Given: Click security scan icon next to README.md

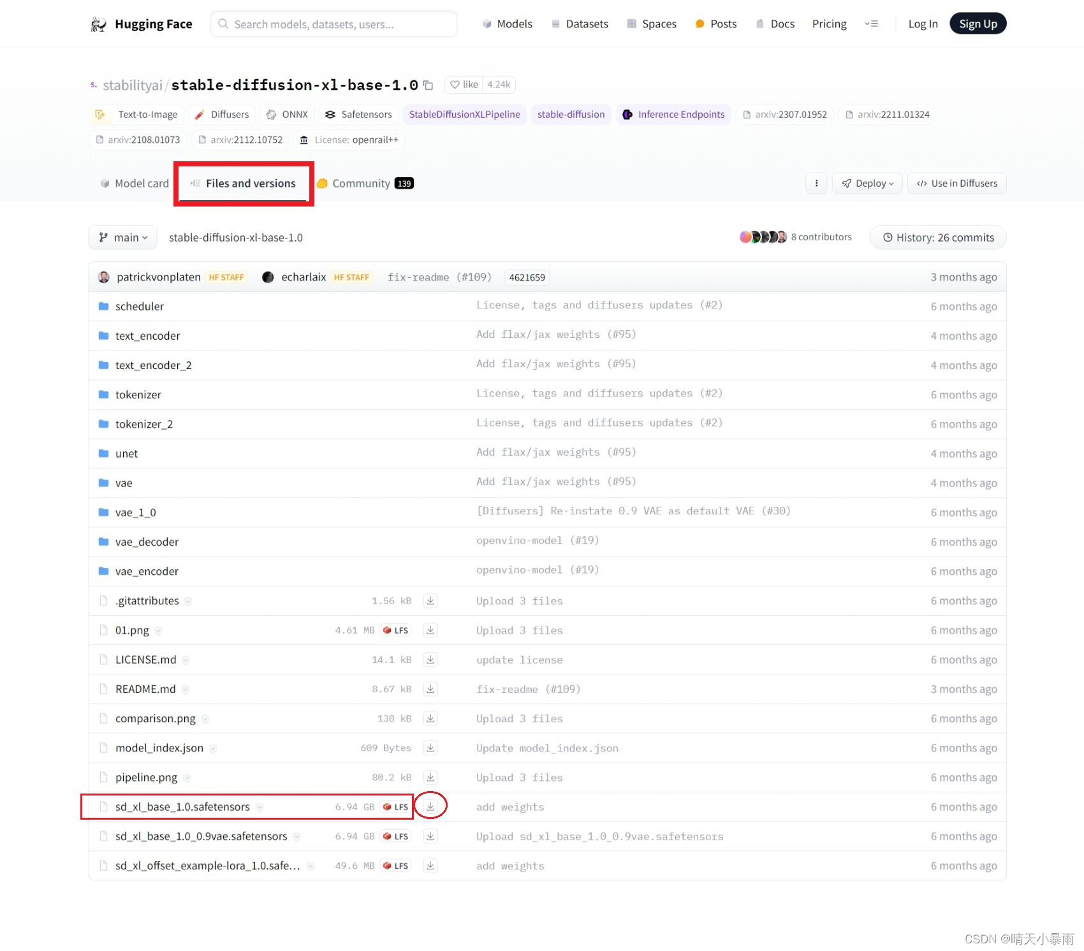Looking at the screenshot, I should point(185,689).
